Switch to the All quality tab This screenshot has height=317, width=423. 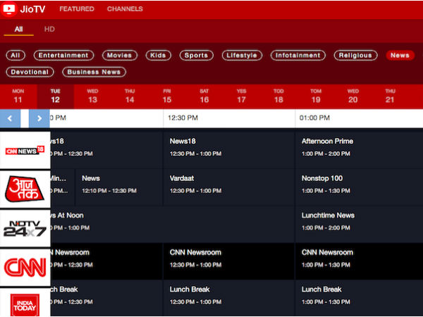click(x=18, y=29)
